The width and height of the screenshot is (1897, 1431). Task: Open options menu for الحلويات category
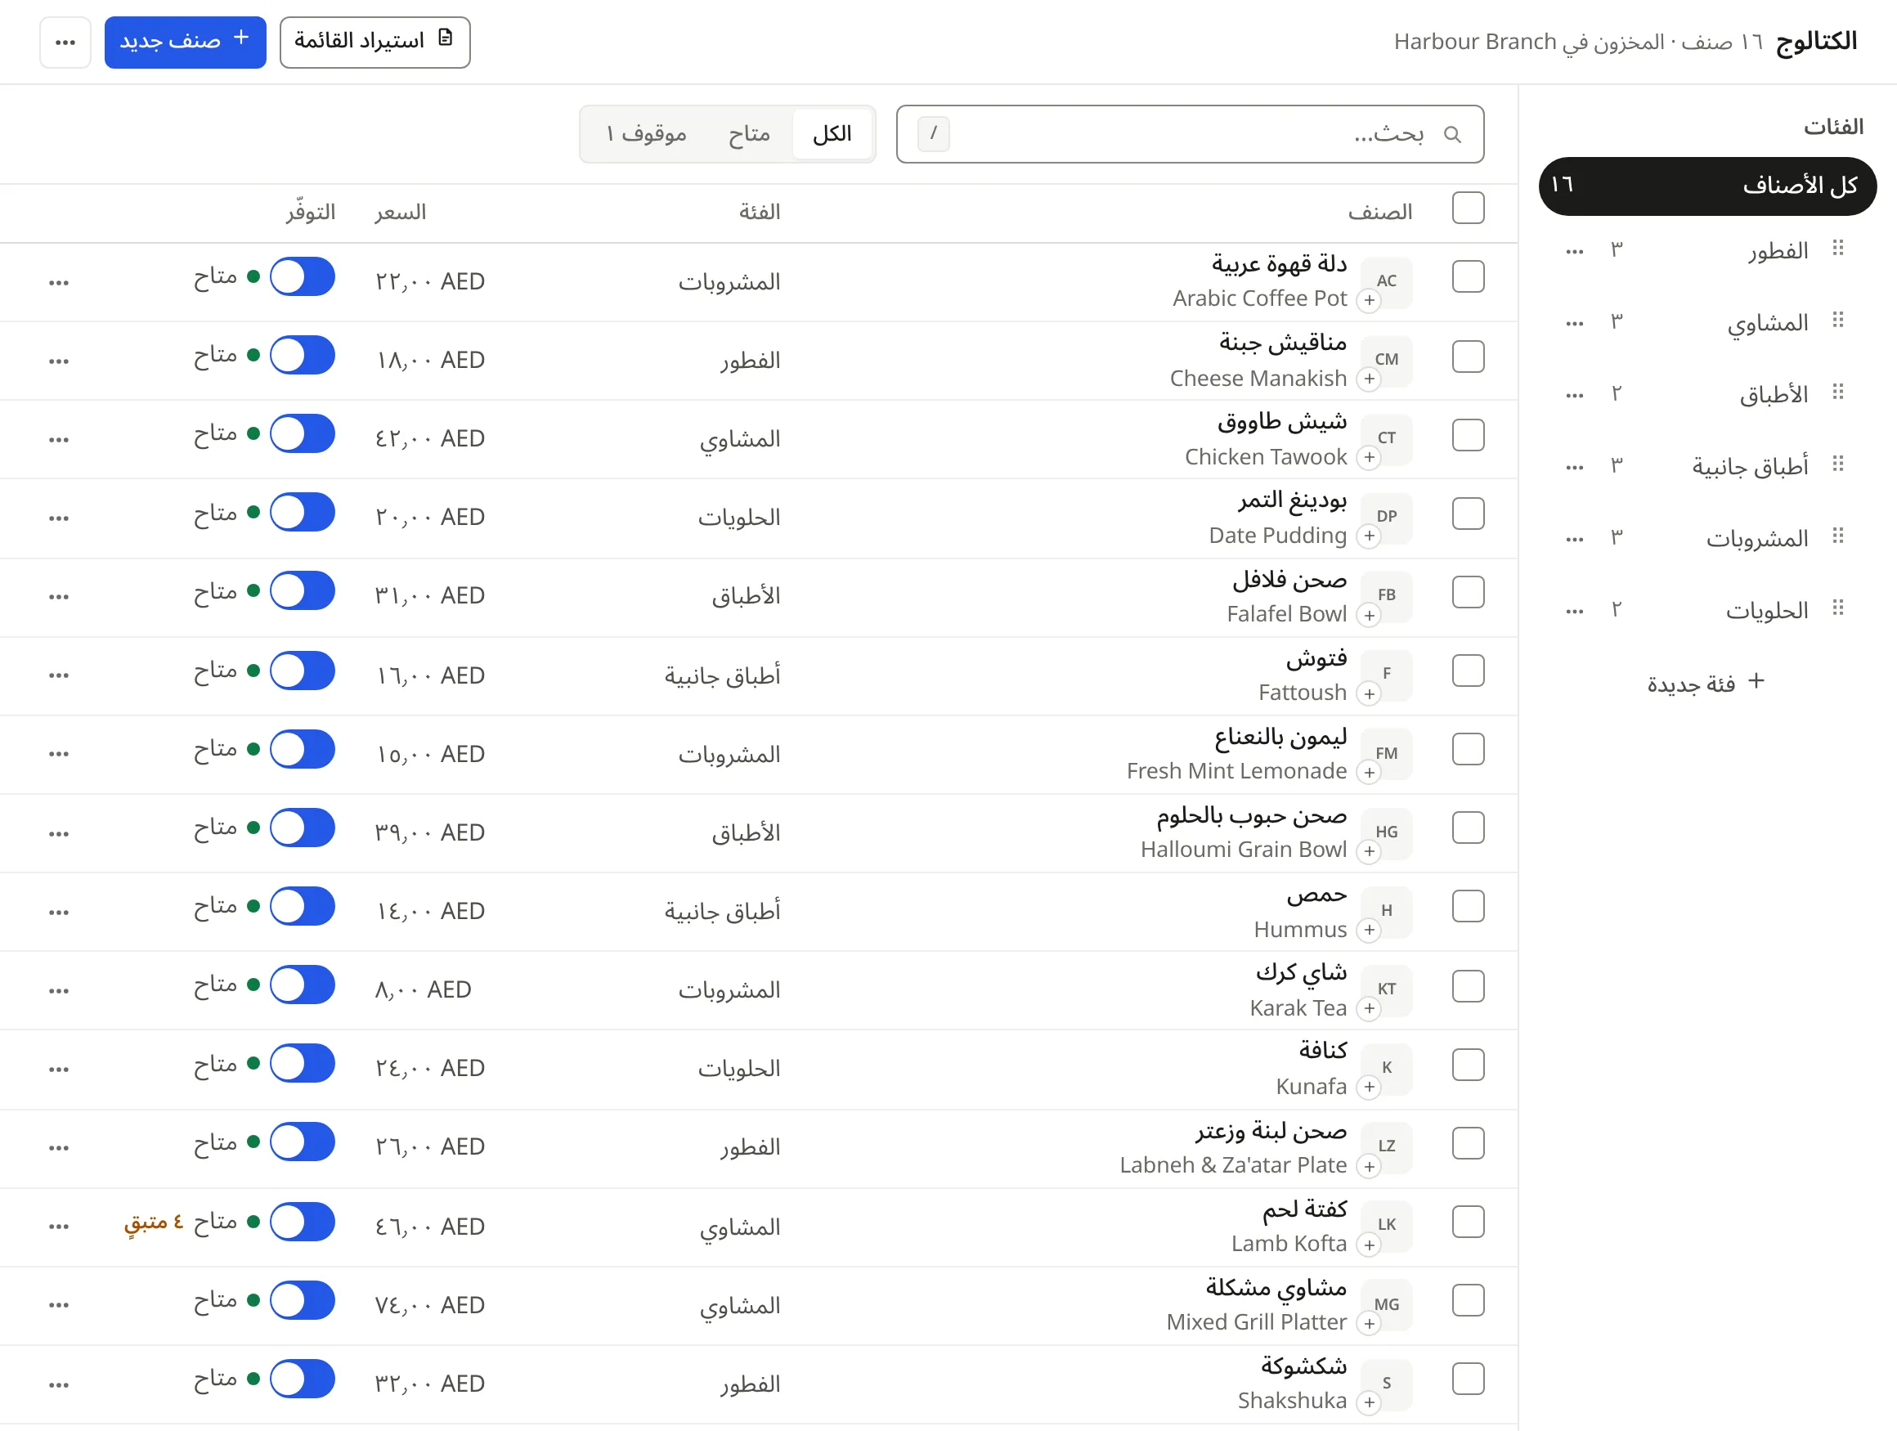click(x=1575, y=612)
